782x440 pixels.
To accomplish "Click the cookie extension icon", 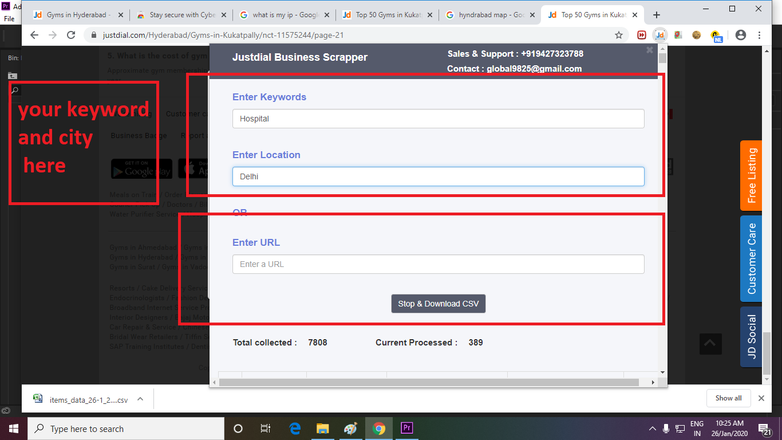I will coord(697,35).
